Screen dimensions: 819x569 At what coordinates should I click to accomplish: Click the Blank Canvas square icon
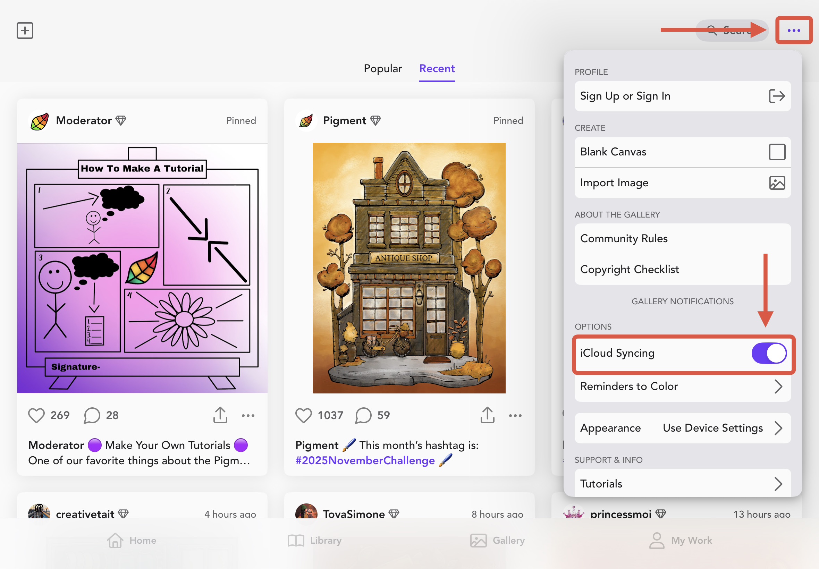[x=777, y=152]
